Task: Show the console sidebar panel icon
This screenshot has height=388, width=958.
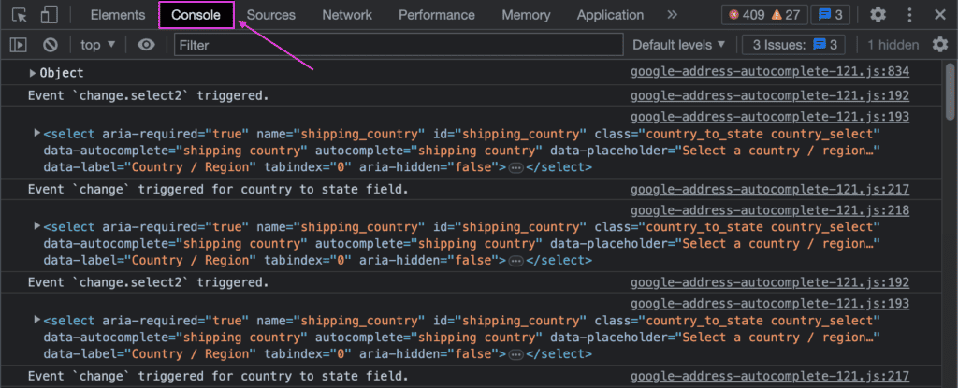Action: (x=19, y=45)
